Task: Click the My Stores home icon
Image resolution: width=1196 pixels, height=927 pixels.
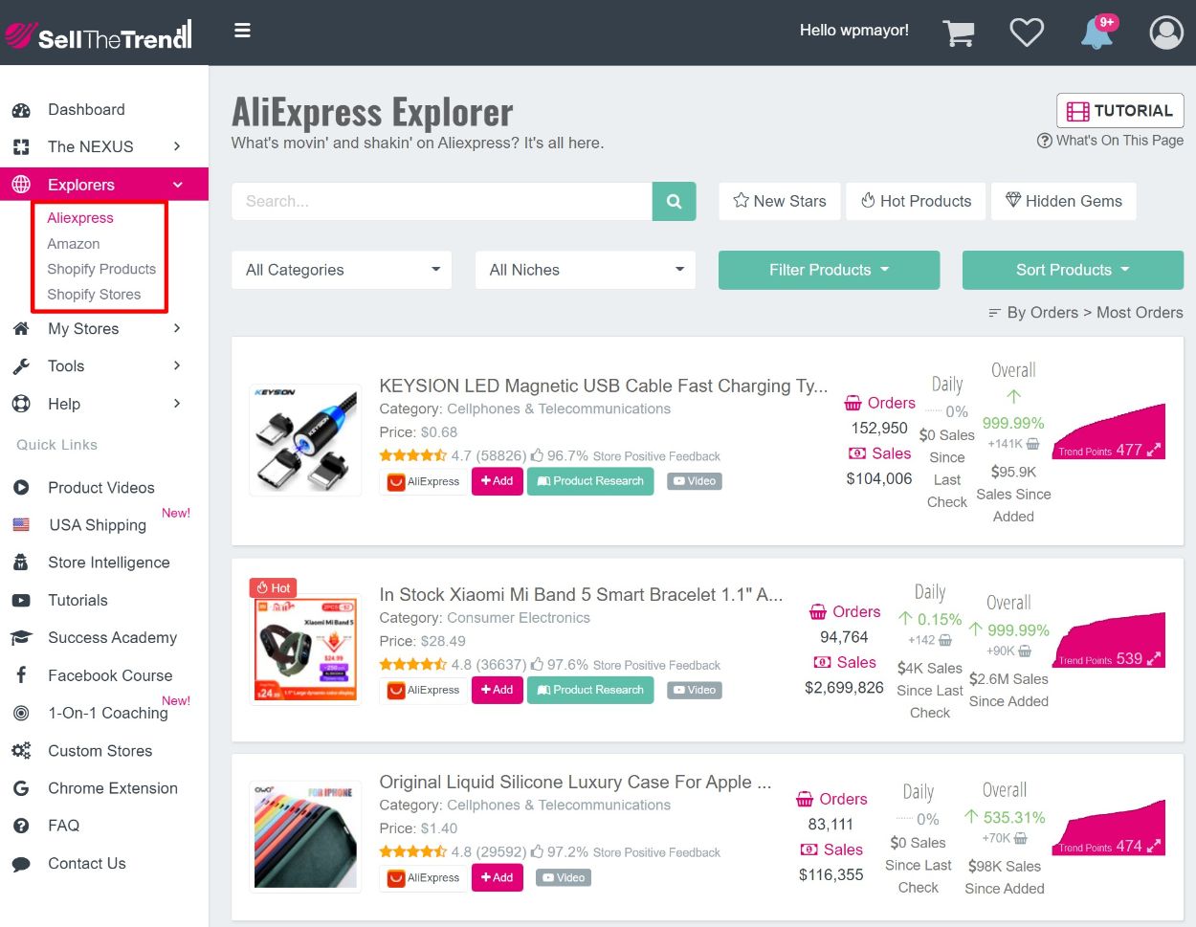Action: tap(21, 329)
